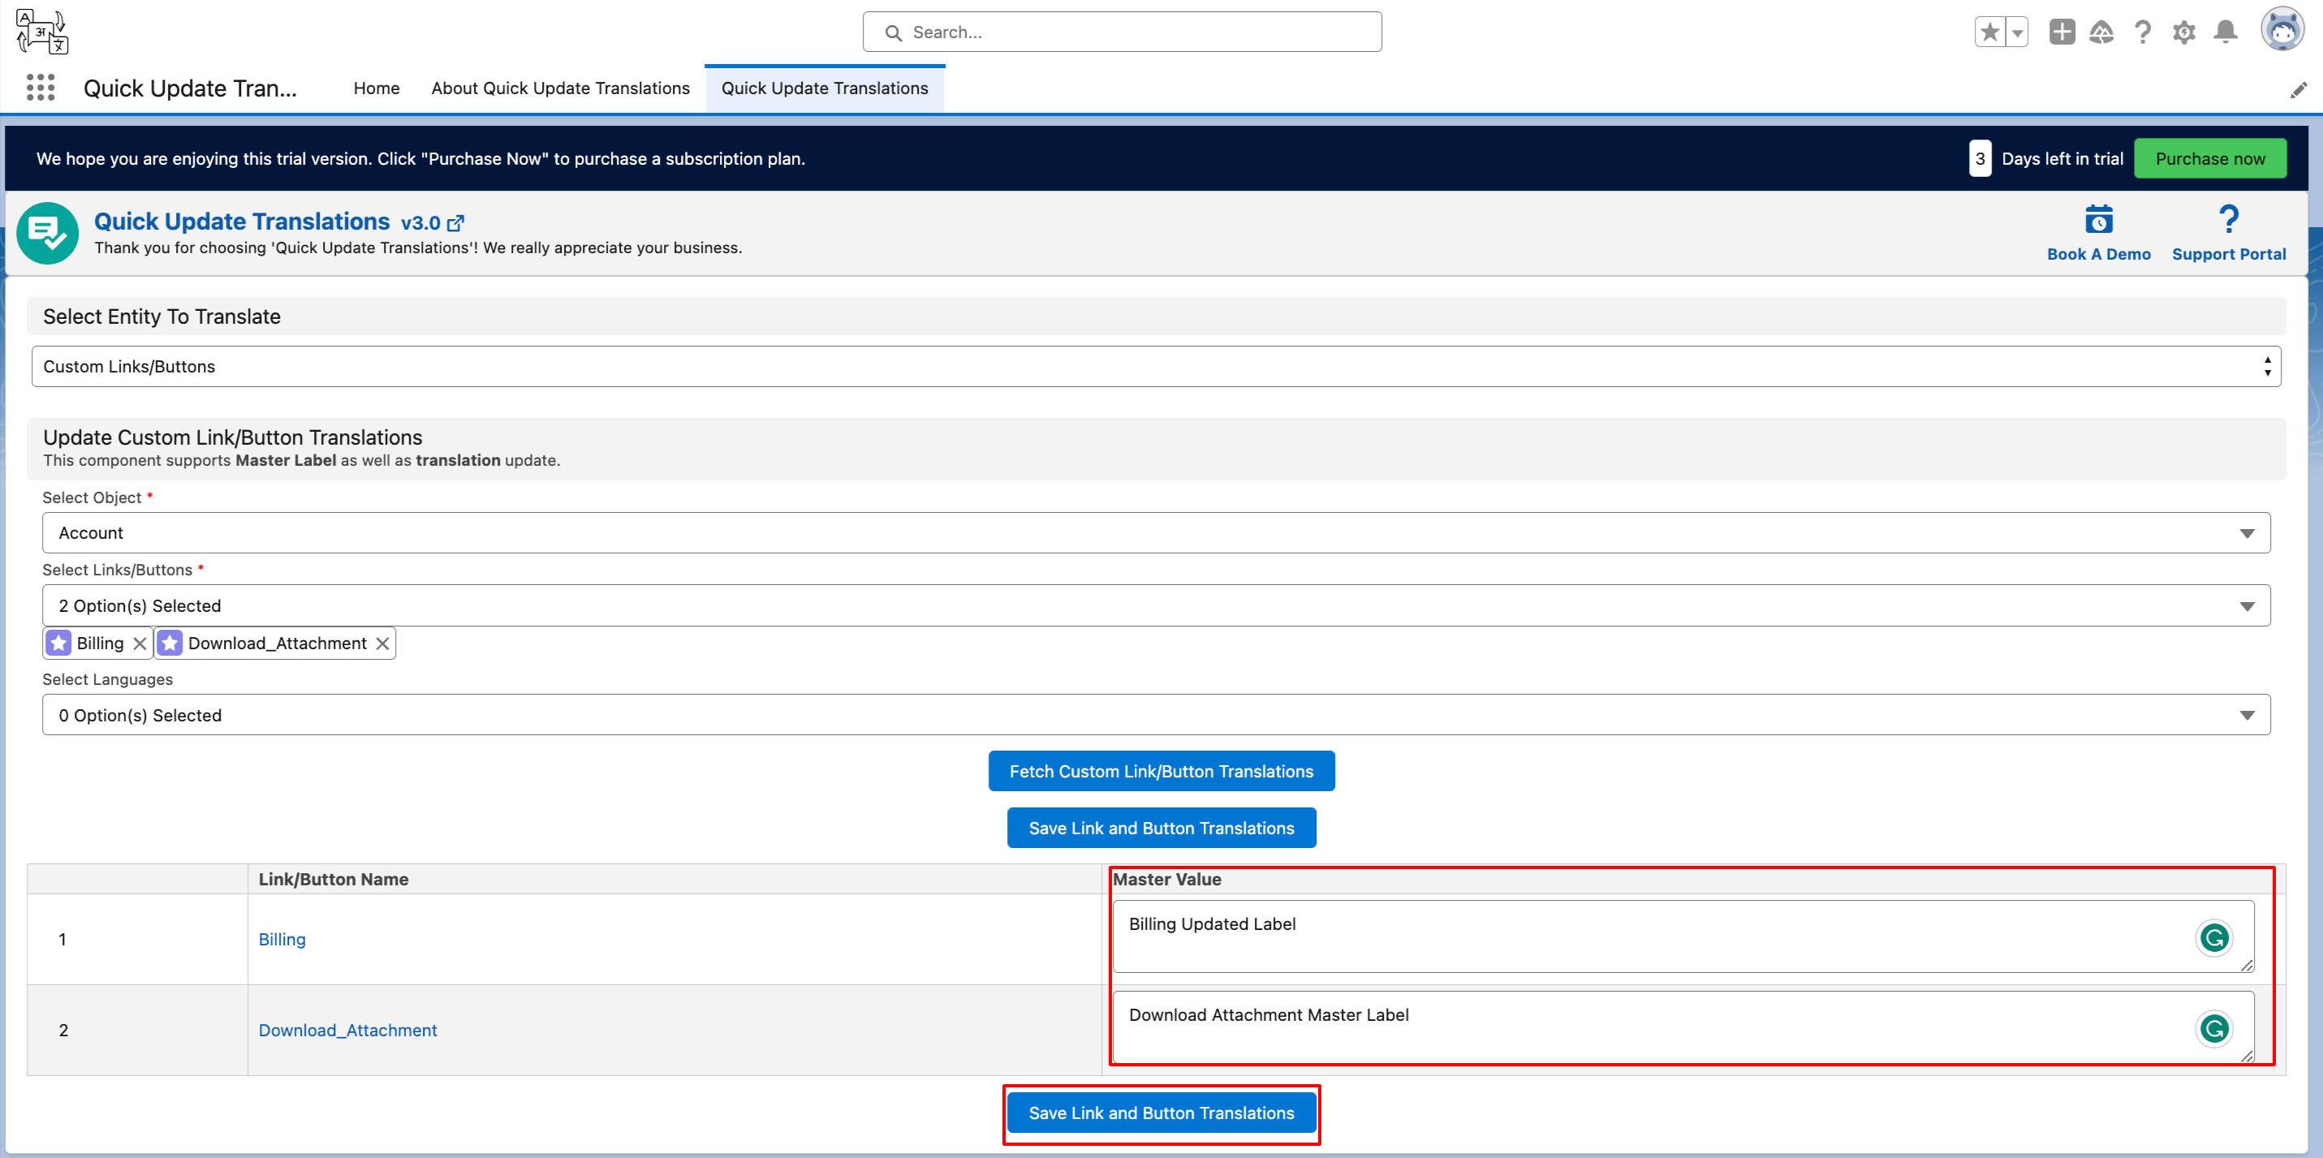Image resolution: width=2323 pixels, height=1158 pixels.
Task: Click the green Purchase now button
Action: click(x=2209, y=159)
